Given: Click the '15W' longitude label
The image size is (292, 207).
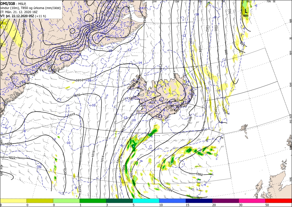Looking at the screenshot, I should [x=177, y=1].
